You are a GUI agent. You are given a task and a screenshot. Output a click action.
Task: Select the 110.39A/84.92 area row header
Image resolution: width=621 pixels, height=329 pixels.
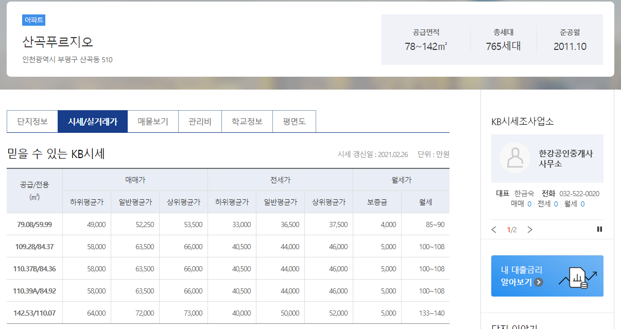coord(34,291)
